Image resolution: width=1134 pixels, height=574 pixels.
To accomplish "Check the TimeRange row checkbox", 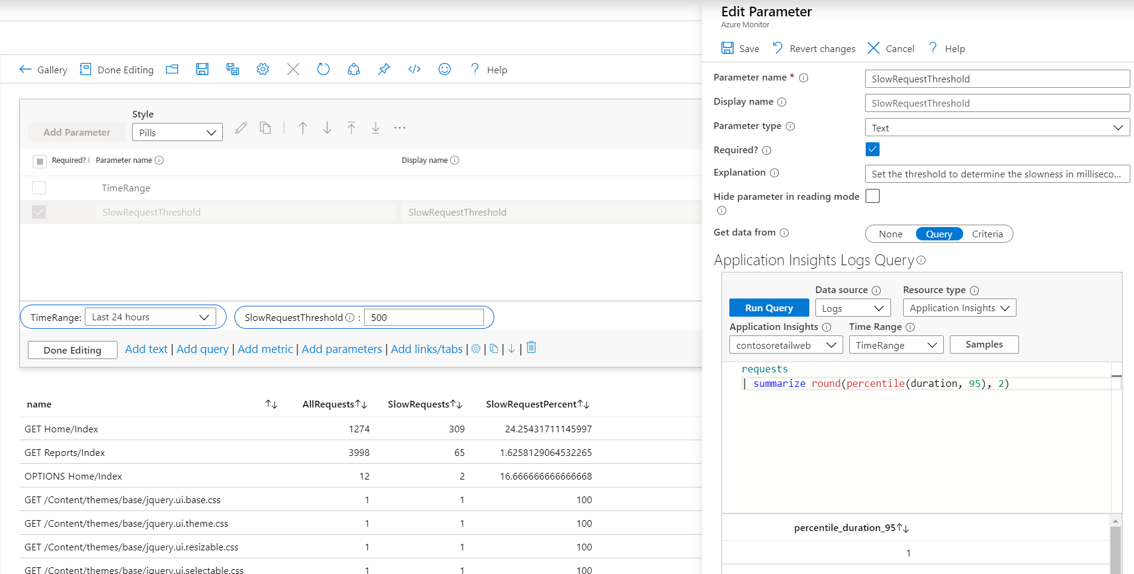I will (x=39, y=188).
